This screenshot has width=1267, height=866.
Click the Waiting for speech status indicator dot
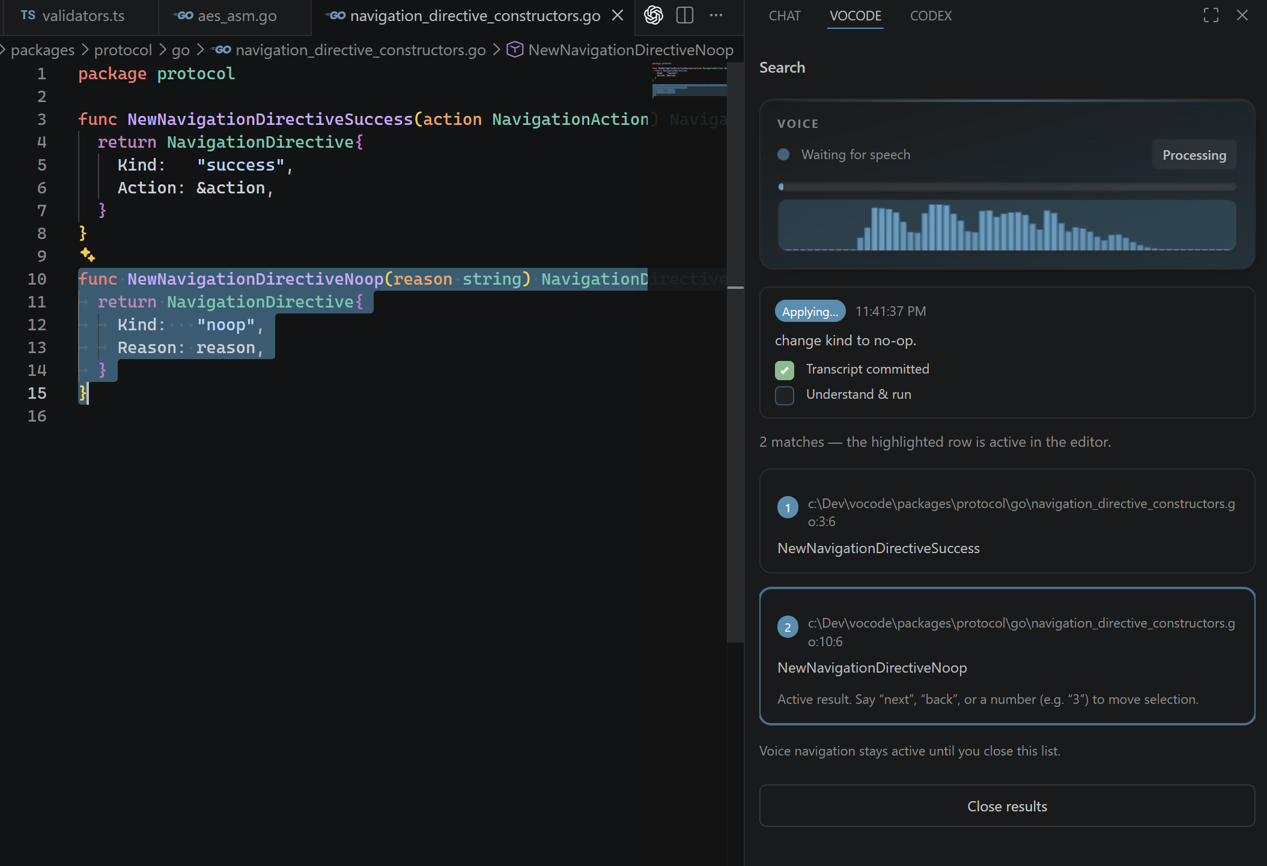(783, 154)
